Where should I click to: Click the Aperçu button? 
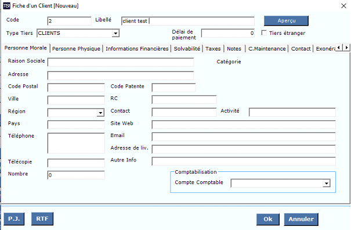tap(286, 21)
